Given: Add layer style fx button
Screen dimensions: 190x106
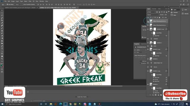Looking at the screenshot, I should click(x=153, y=95).
